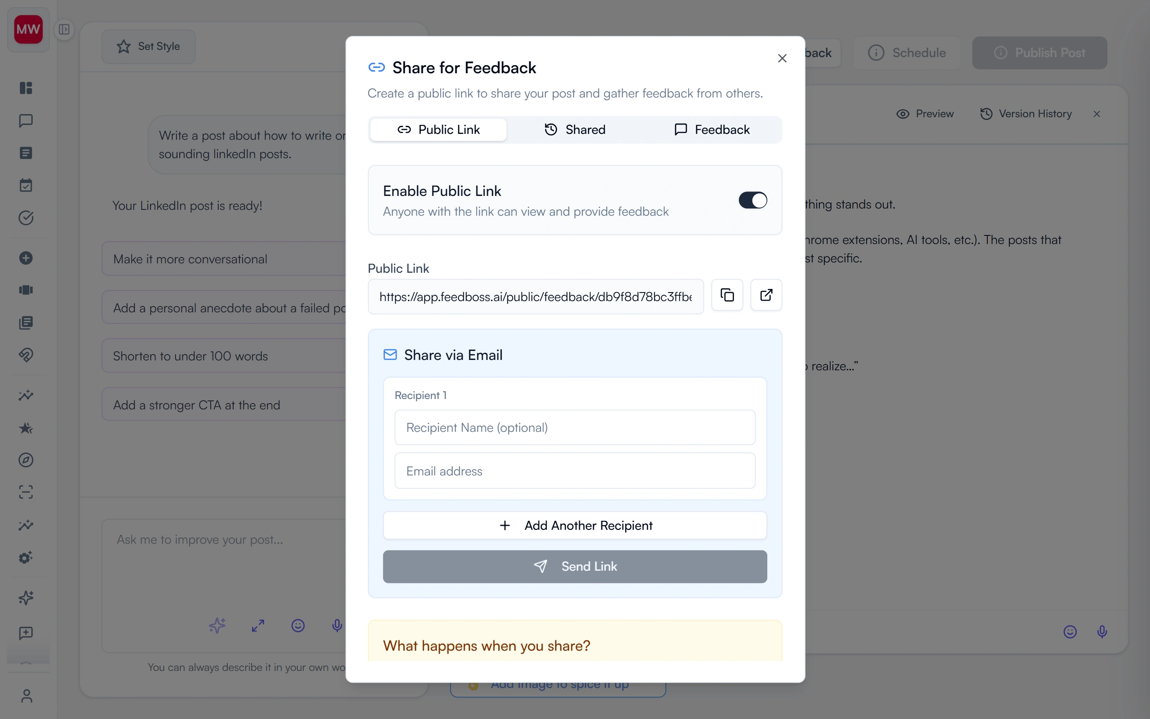
Task: Click the MW avatar badge top left
Action: (x=27, y=29)
